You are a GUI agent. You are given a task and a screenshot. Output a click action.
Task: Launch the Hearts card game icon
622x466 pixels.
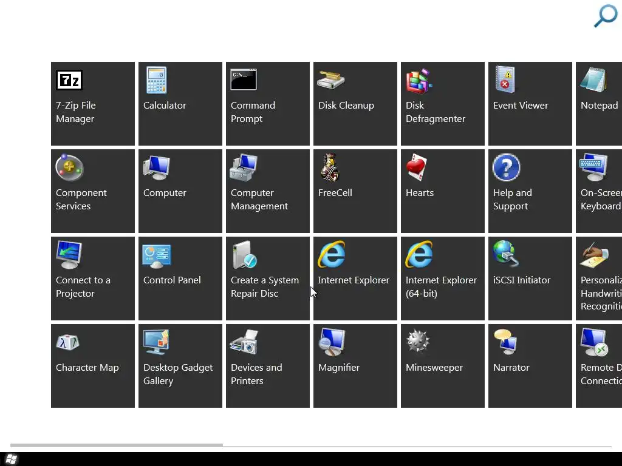point(417,167)
